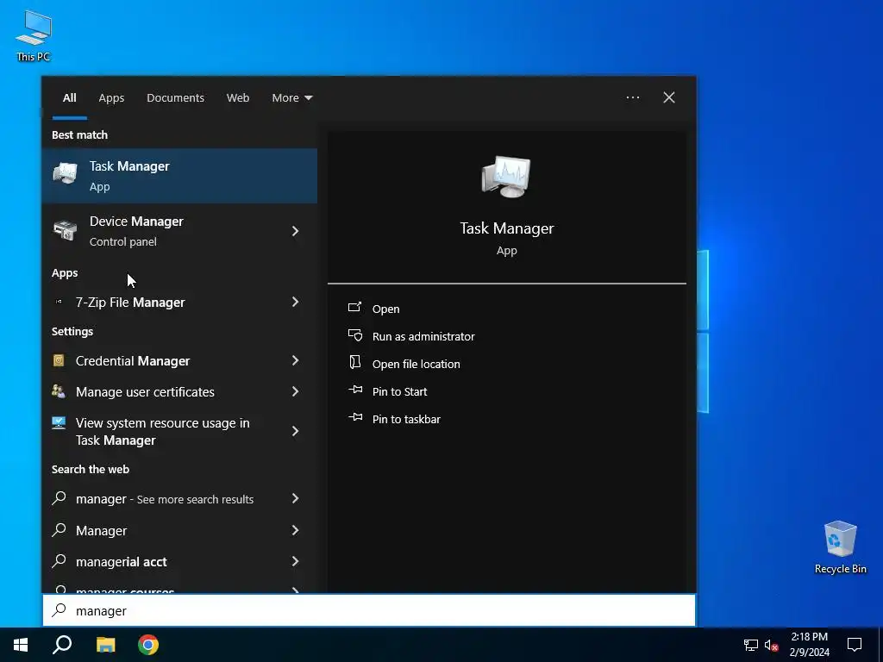883x662 pixels.
Task: Click the Device Manager result icon
Action: (66, 230)
